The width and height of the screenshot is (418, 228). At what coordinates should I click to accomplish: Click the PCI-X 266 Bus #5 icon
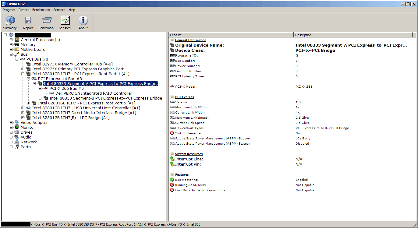(46, 88)
